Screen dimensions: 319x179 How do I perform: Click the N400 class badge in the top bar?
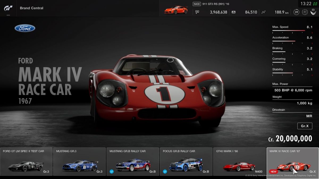(197, 4)
